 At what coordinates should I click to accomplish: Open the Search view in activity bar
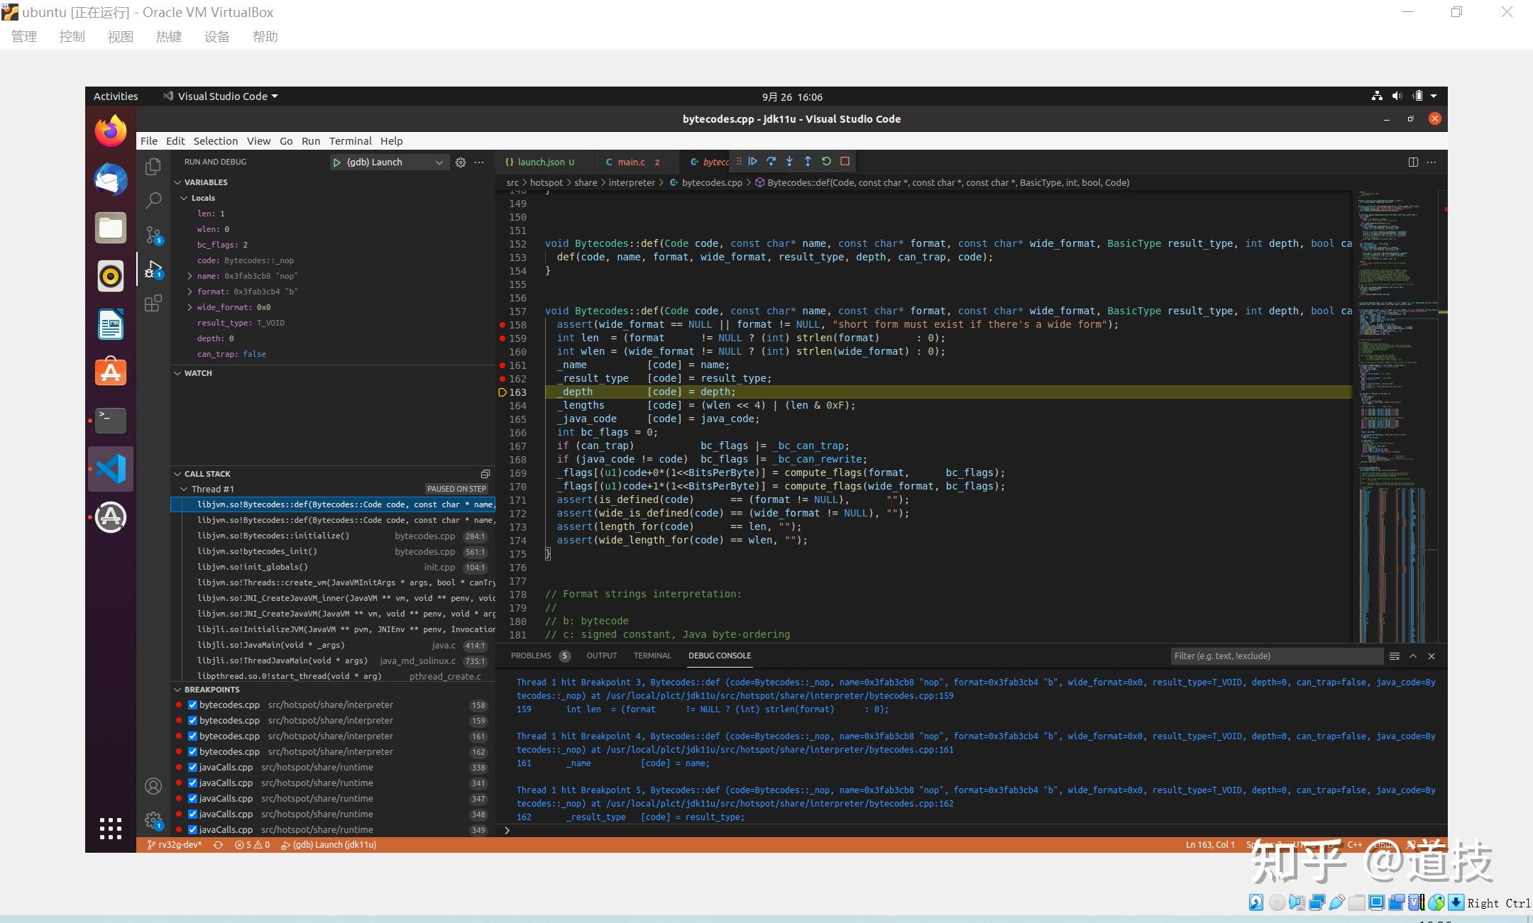tap(153, 201)
